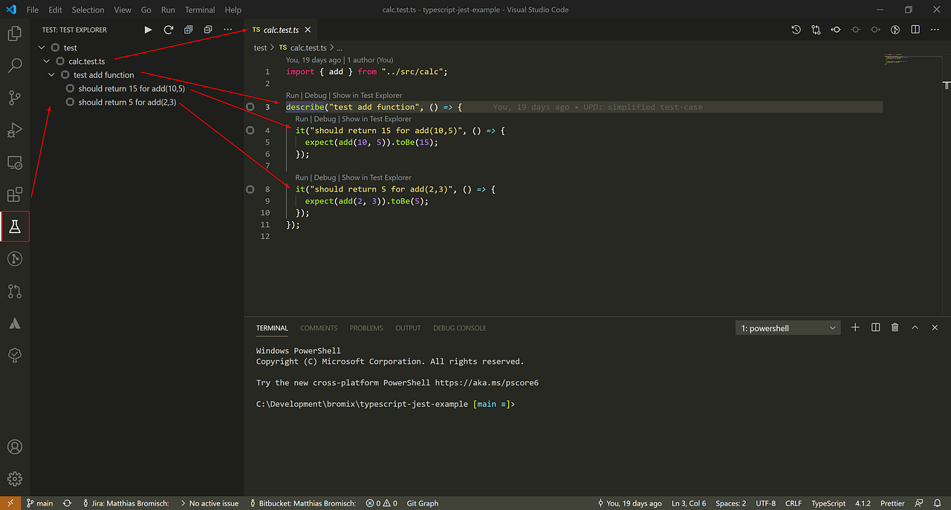Collapse the calc.test.ts tree node
Image resolution: width=951 pixels, height=510 pixels.
coord(46,61)
